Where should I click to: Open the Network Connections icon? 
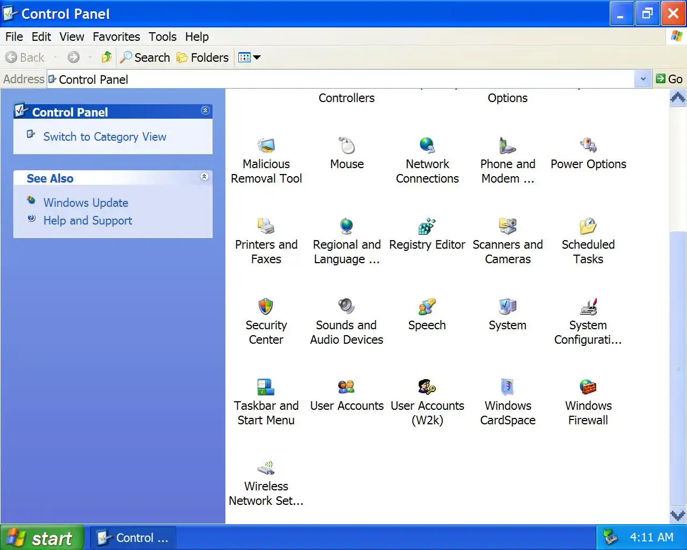pos(427,146)
